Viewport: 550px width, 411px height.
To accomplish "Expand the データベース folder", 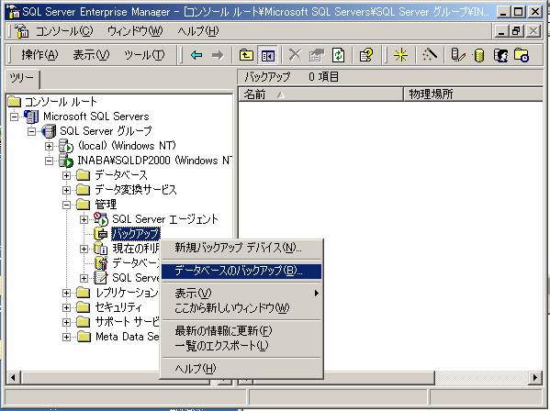I will 66,175.
